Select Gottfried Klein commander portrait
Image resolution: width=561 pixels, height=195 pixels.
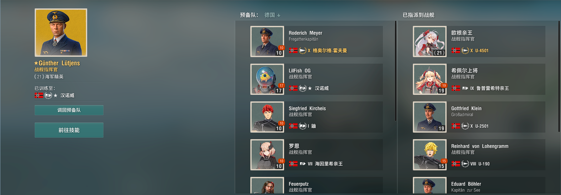point(430,117)
